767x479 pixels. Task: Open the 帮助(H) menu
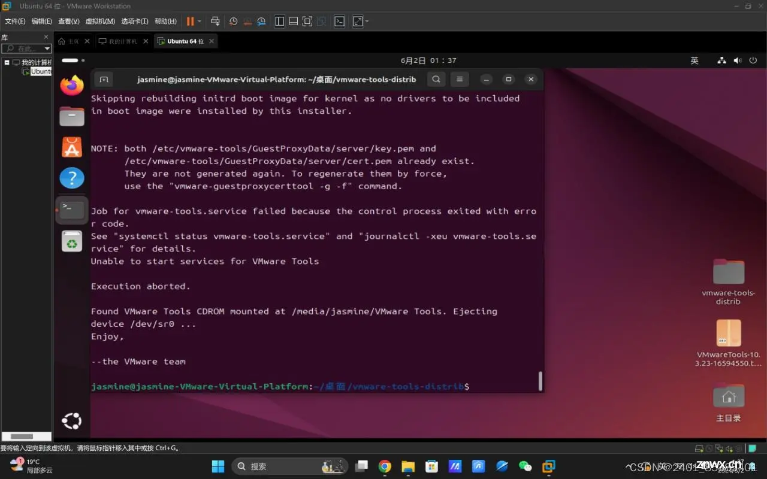(165, 21)
